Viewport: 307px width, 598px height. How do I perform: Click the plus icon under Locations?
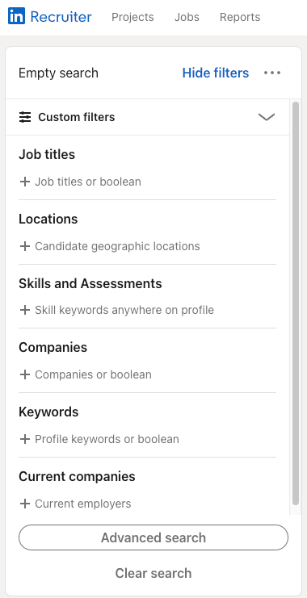coord(25,246)
